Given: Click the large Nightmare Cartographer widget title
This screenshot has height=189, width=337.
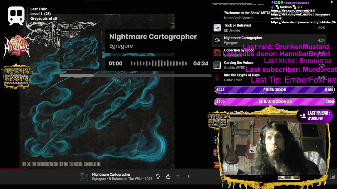Looking at the screenshot, I should click(153, 37).
